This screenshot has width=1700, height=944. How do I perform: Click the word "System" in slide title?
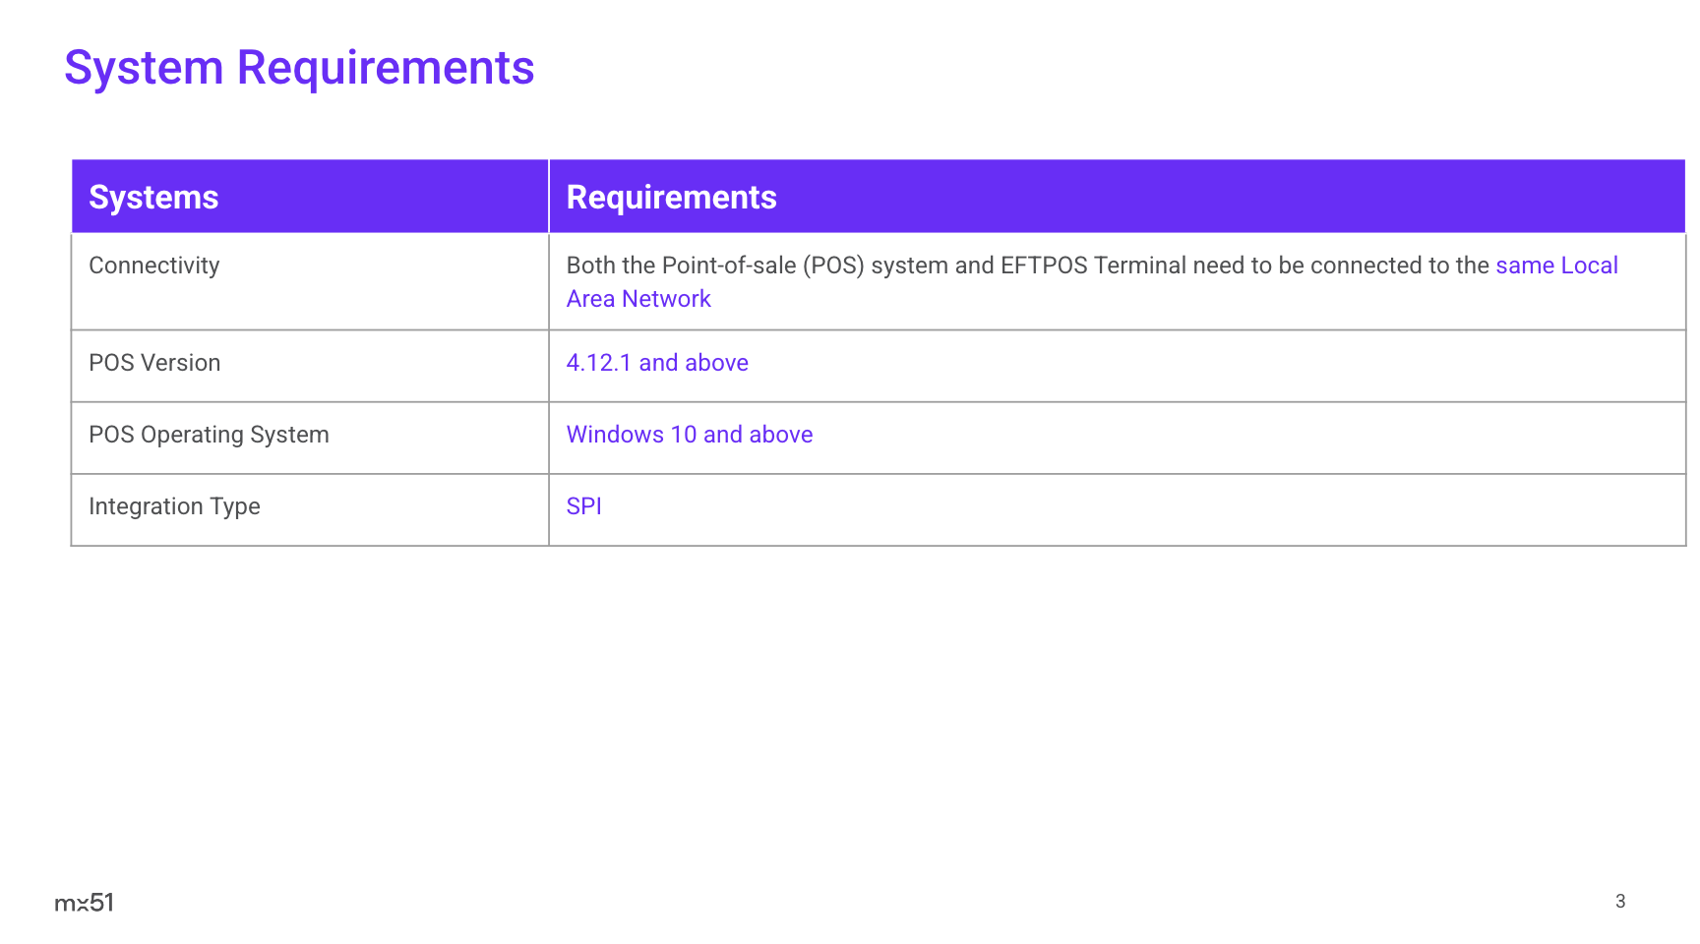144,69
